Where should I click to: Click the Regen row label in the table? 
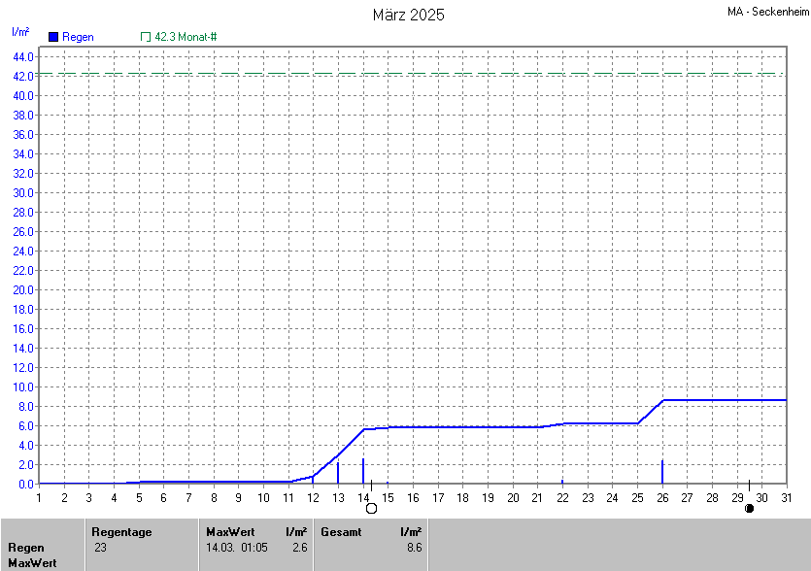coord(26,548)
